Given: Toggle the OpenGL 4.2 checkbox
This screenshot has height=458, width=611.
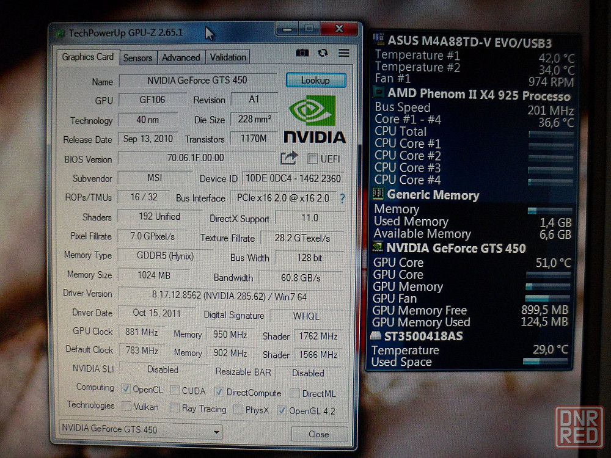Looking at the screenshot, I should (x=281, y=410).
